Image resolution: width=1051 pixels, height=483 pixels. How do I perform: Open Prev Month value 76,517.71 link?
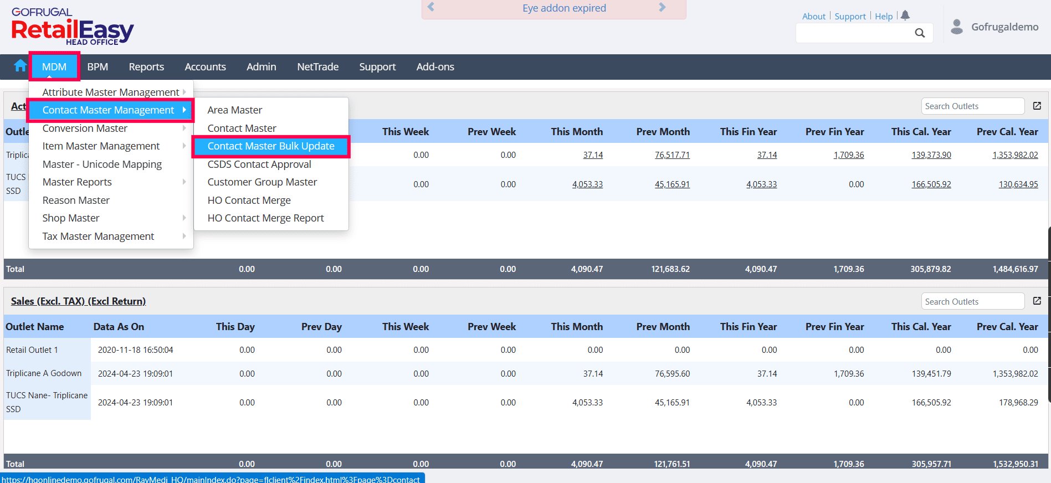tap(672, 155)
